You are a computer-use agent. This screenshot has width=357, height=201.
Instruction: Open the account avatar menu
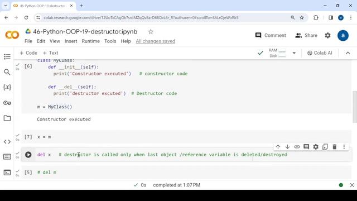(343, 35)
